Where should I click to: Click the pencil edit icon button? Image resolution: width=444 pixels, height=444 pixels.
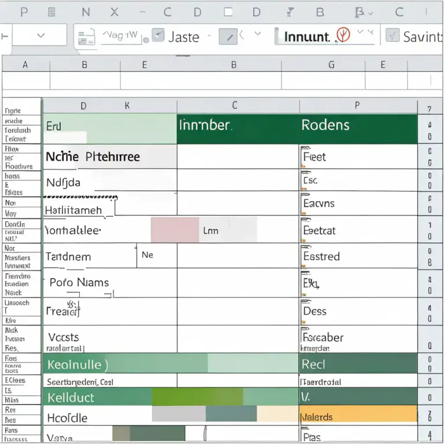click(x=228, y=36)
